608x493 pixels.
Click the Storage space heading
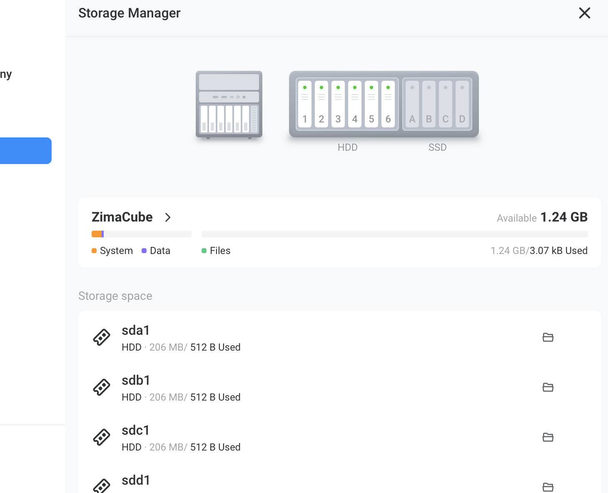[x=115, y=296]
